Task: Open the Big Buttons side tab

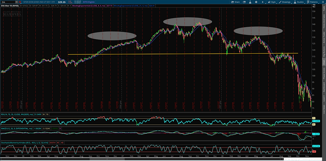Action: (324, 51)
